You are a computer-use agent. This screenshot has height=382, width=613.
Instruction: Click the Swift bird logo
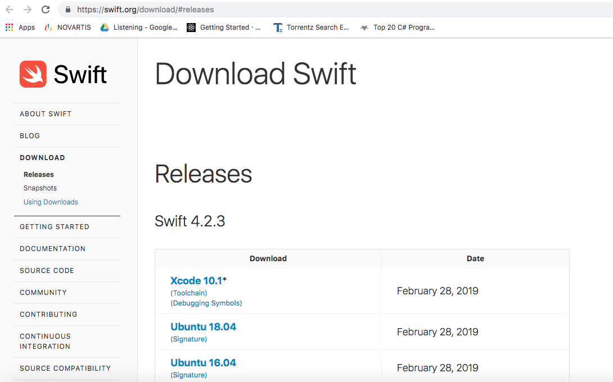pos(33,74)
